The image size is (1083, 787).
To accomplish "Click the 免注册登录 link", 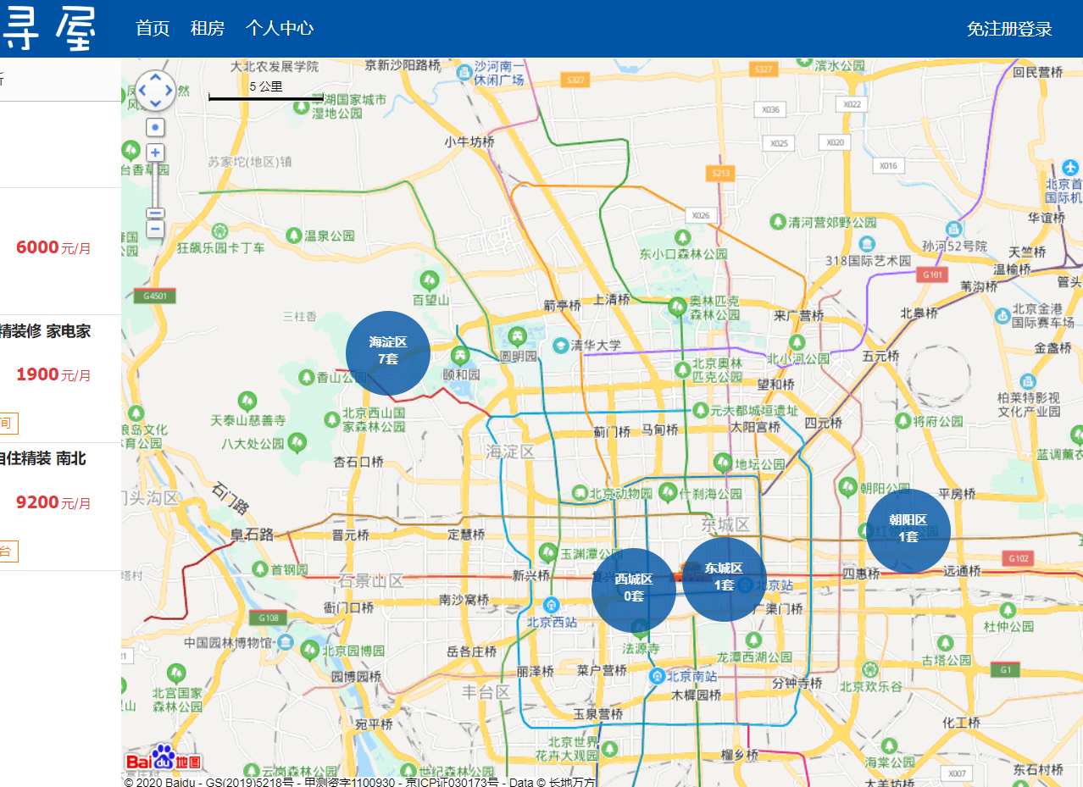I will pyautogui.click(x=1009, y=29).
